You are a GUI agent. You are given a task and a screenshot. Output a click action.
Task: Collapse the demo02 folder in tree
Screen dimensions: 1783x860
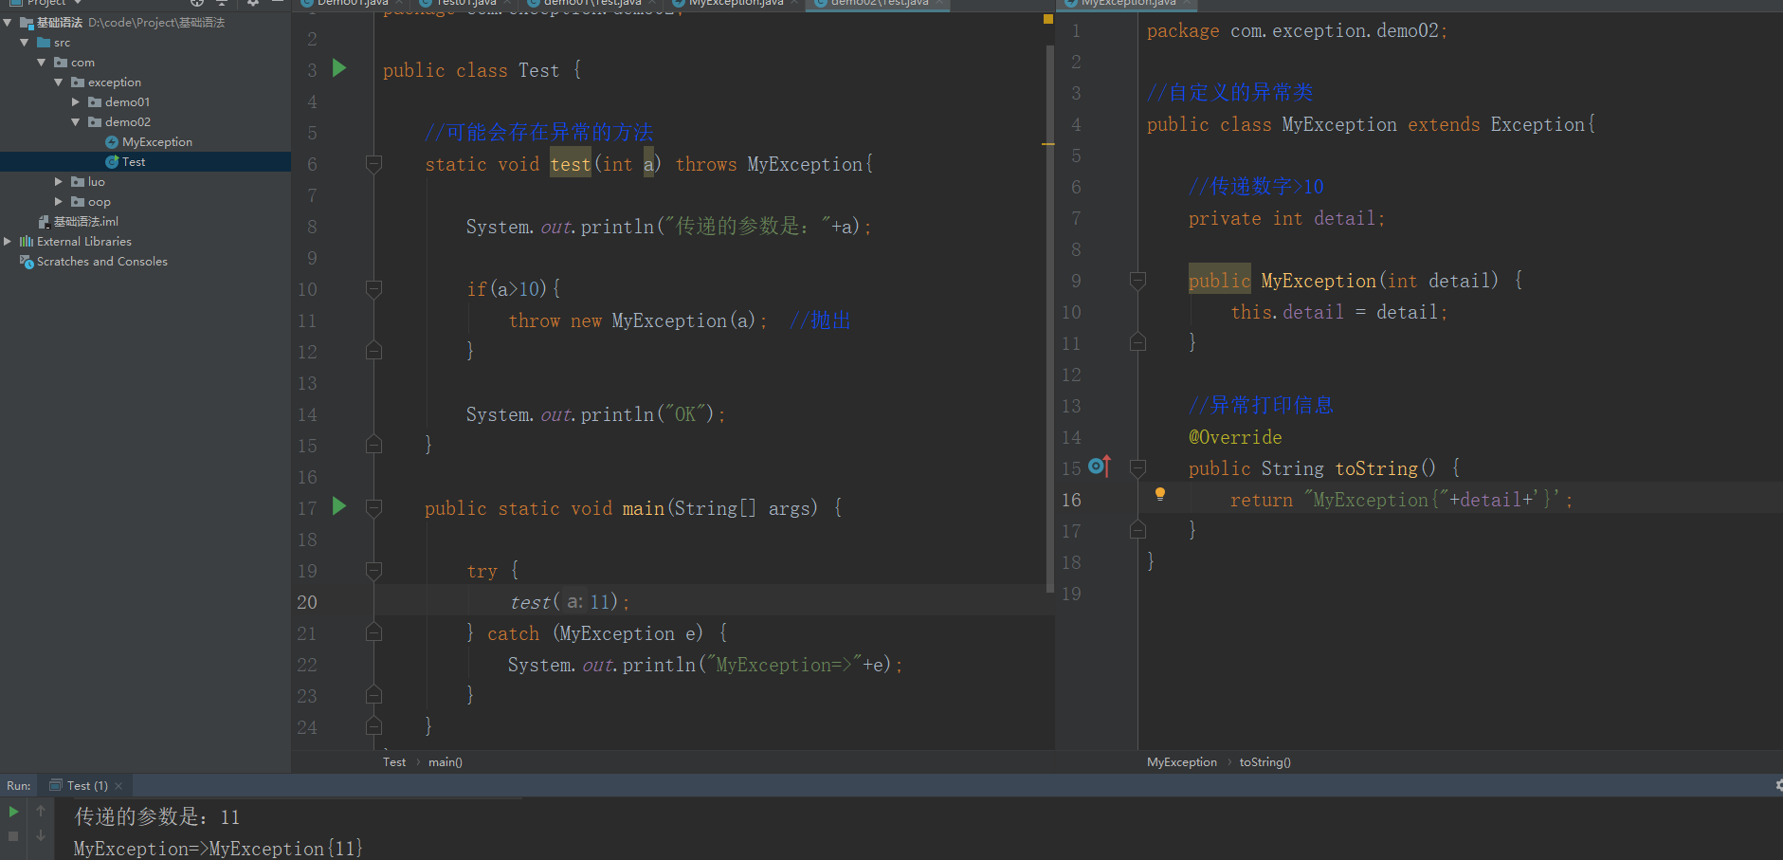[x=76, y=122]
